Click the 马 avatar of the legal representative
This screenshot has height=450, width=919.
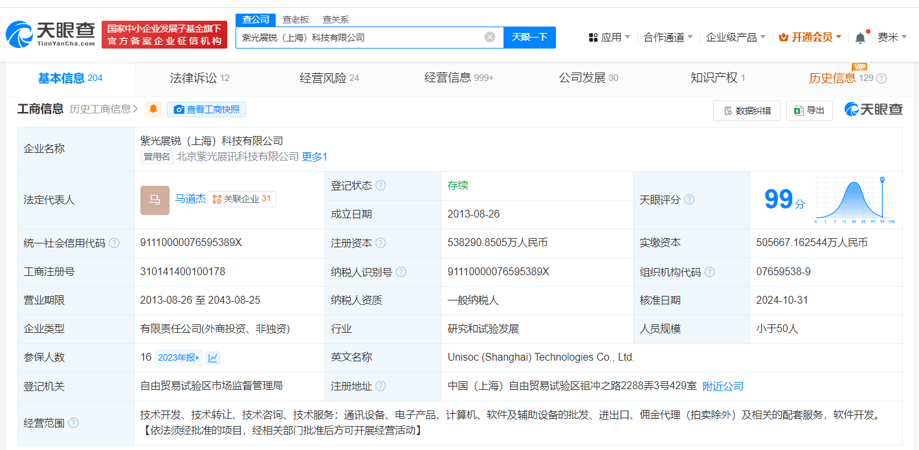(155, 199)
